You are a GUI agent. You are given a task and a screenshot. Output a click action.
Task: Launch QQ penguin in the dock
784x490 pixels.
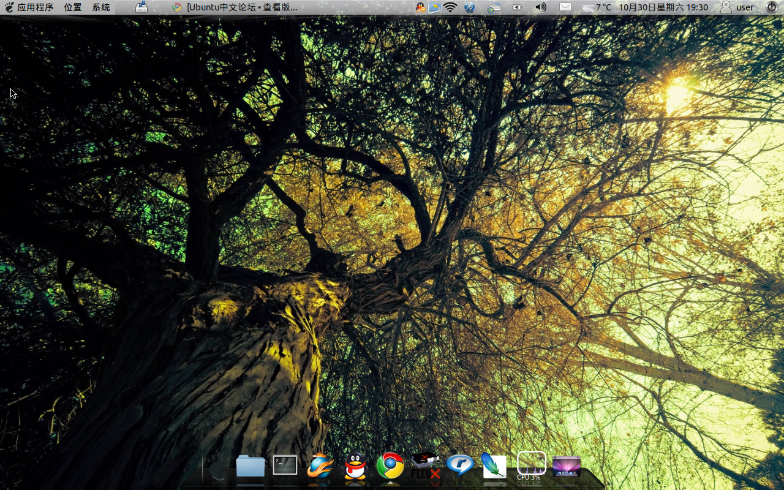355,466
